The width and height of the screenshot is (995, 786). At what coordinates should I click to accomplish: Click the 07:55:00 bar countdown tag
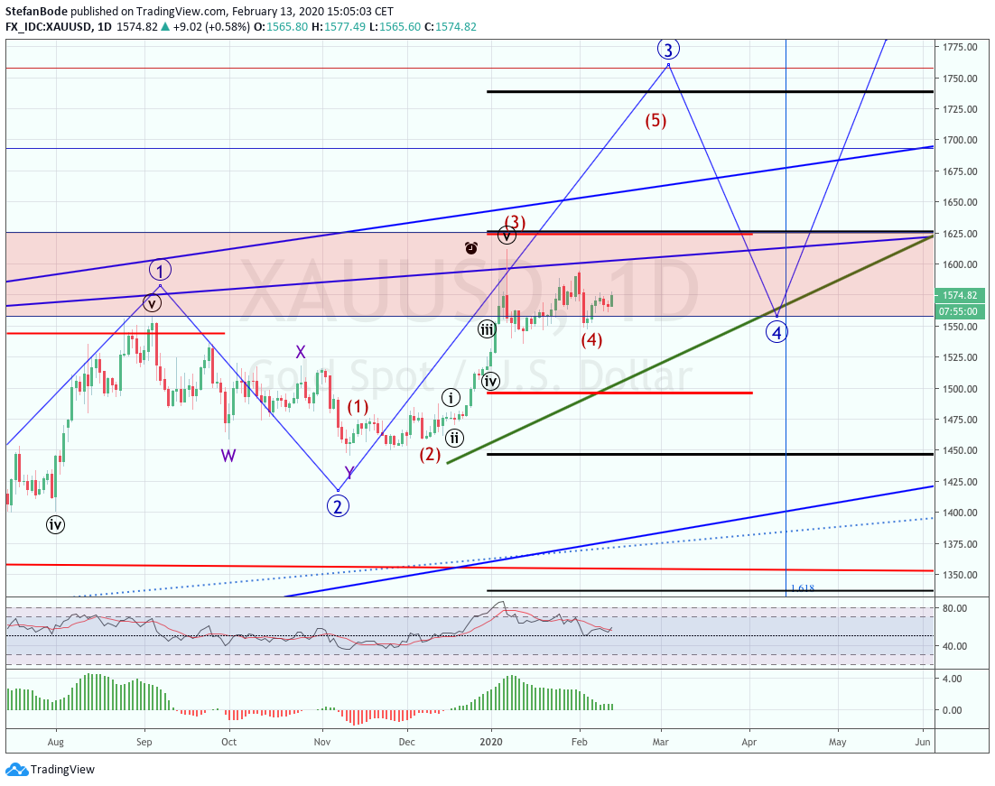tap(960, 311)
